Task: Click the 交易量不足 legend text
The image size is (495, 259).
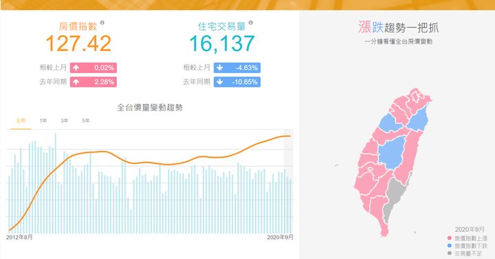Action: 468,253
